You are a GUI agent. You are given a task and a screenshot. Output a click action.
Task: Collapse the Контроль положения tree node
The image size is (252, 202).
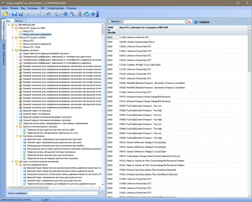click(17, 136)
